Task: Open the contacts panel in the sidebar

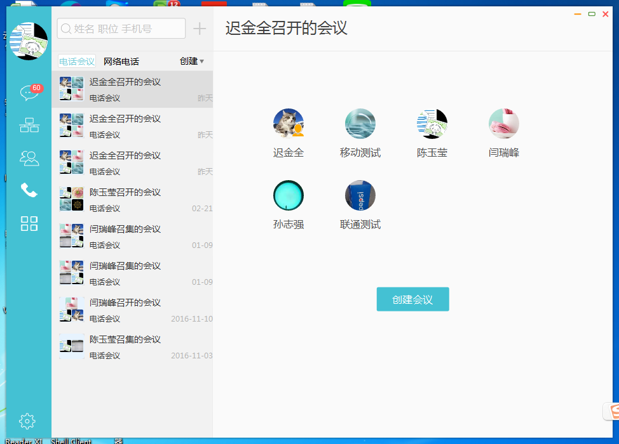Action: coord(28,158)
